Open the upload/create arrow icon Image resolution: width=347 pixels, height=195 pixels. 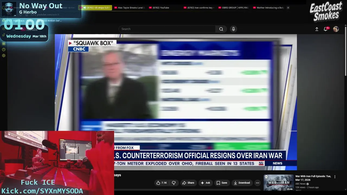(x=317, y=29)
